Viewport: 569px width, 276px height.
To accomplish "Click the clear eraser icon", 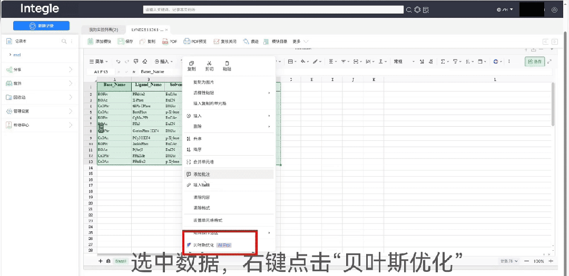I will pos(145,62).
